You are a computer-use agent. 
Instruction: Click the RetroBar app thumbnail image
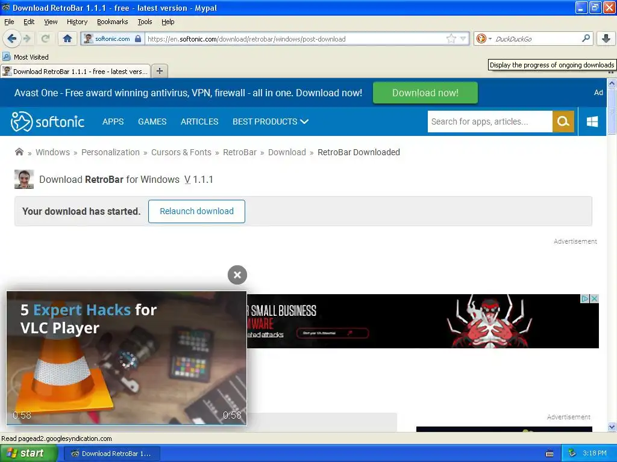tap(24, 179)
